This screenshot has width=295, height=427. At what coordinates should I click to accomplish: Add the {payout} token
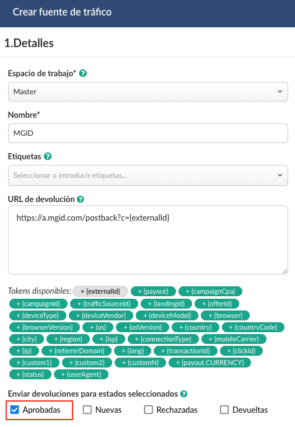(153, 291)
